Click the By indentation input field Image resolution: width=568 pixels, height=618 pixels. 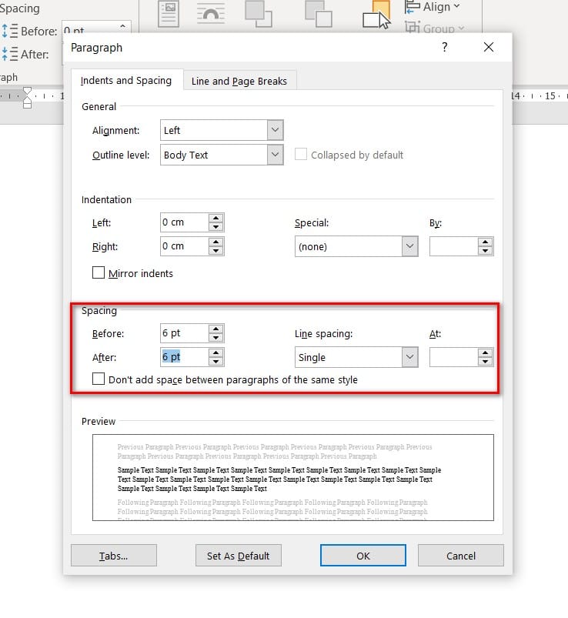point(453,247)
